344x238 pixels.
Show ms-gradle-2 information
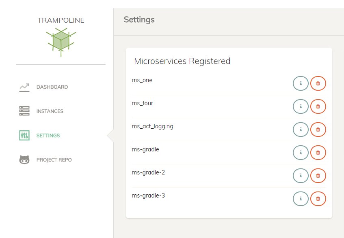(x=301, y=176)
